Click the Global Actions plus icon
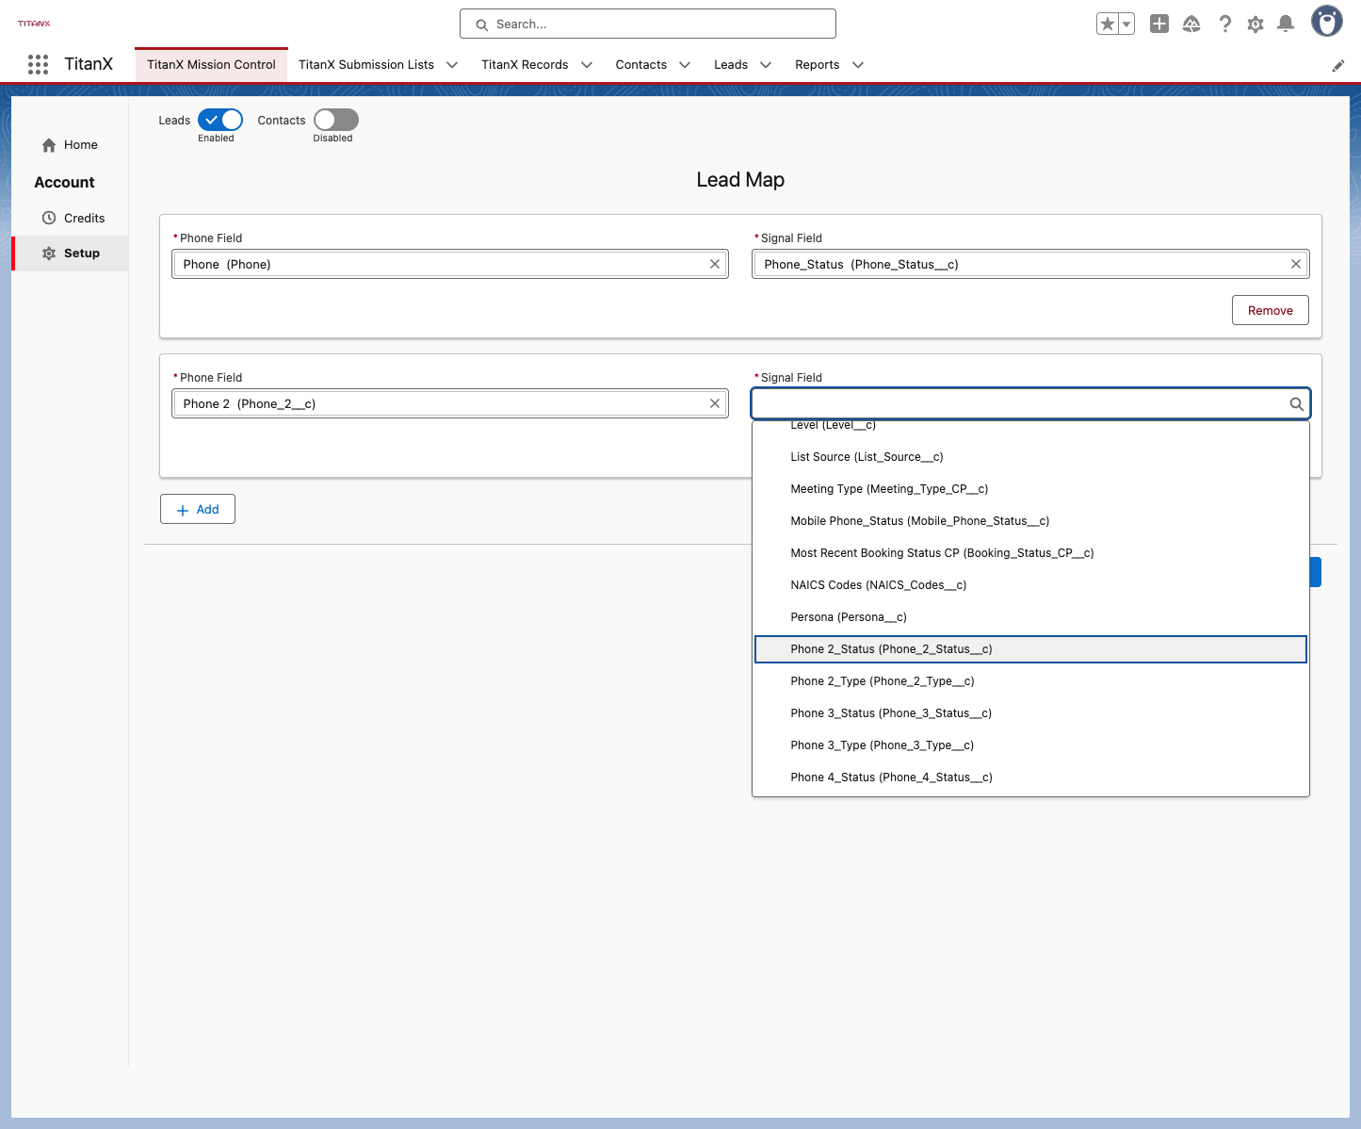 coord(1159,24)
